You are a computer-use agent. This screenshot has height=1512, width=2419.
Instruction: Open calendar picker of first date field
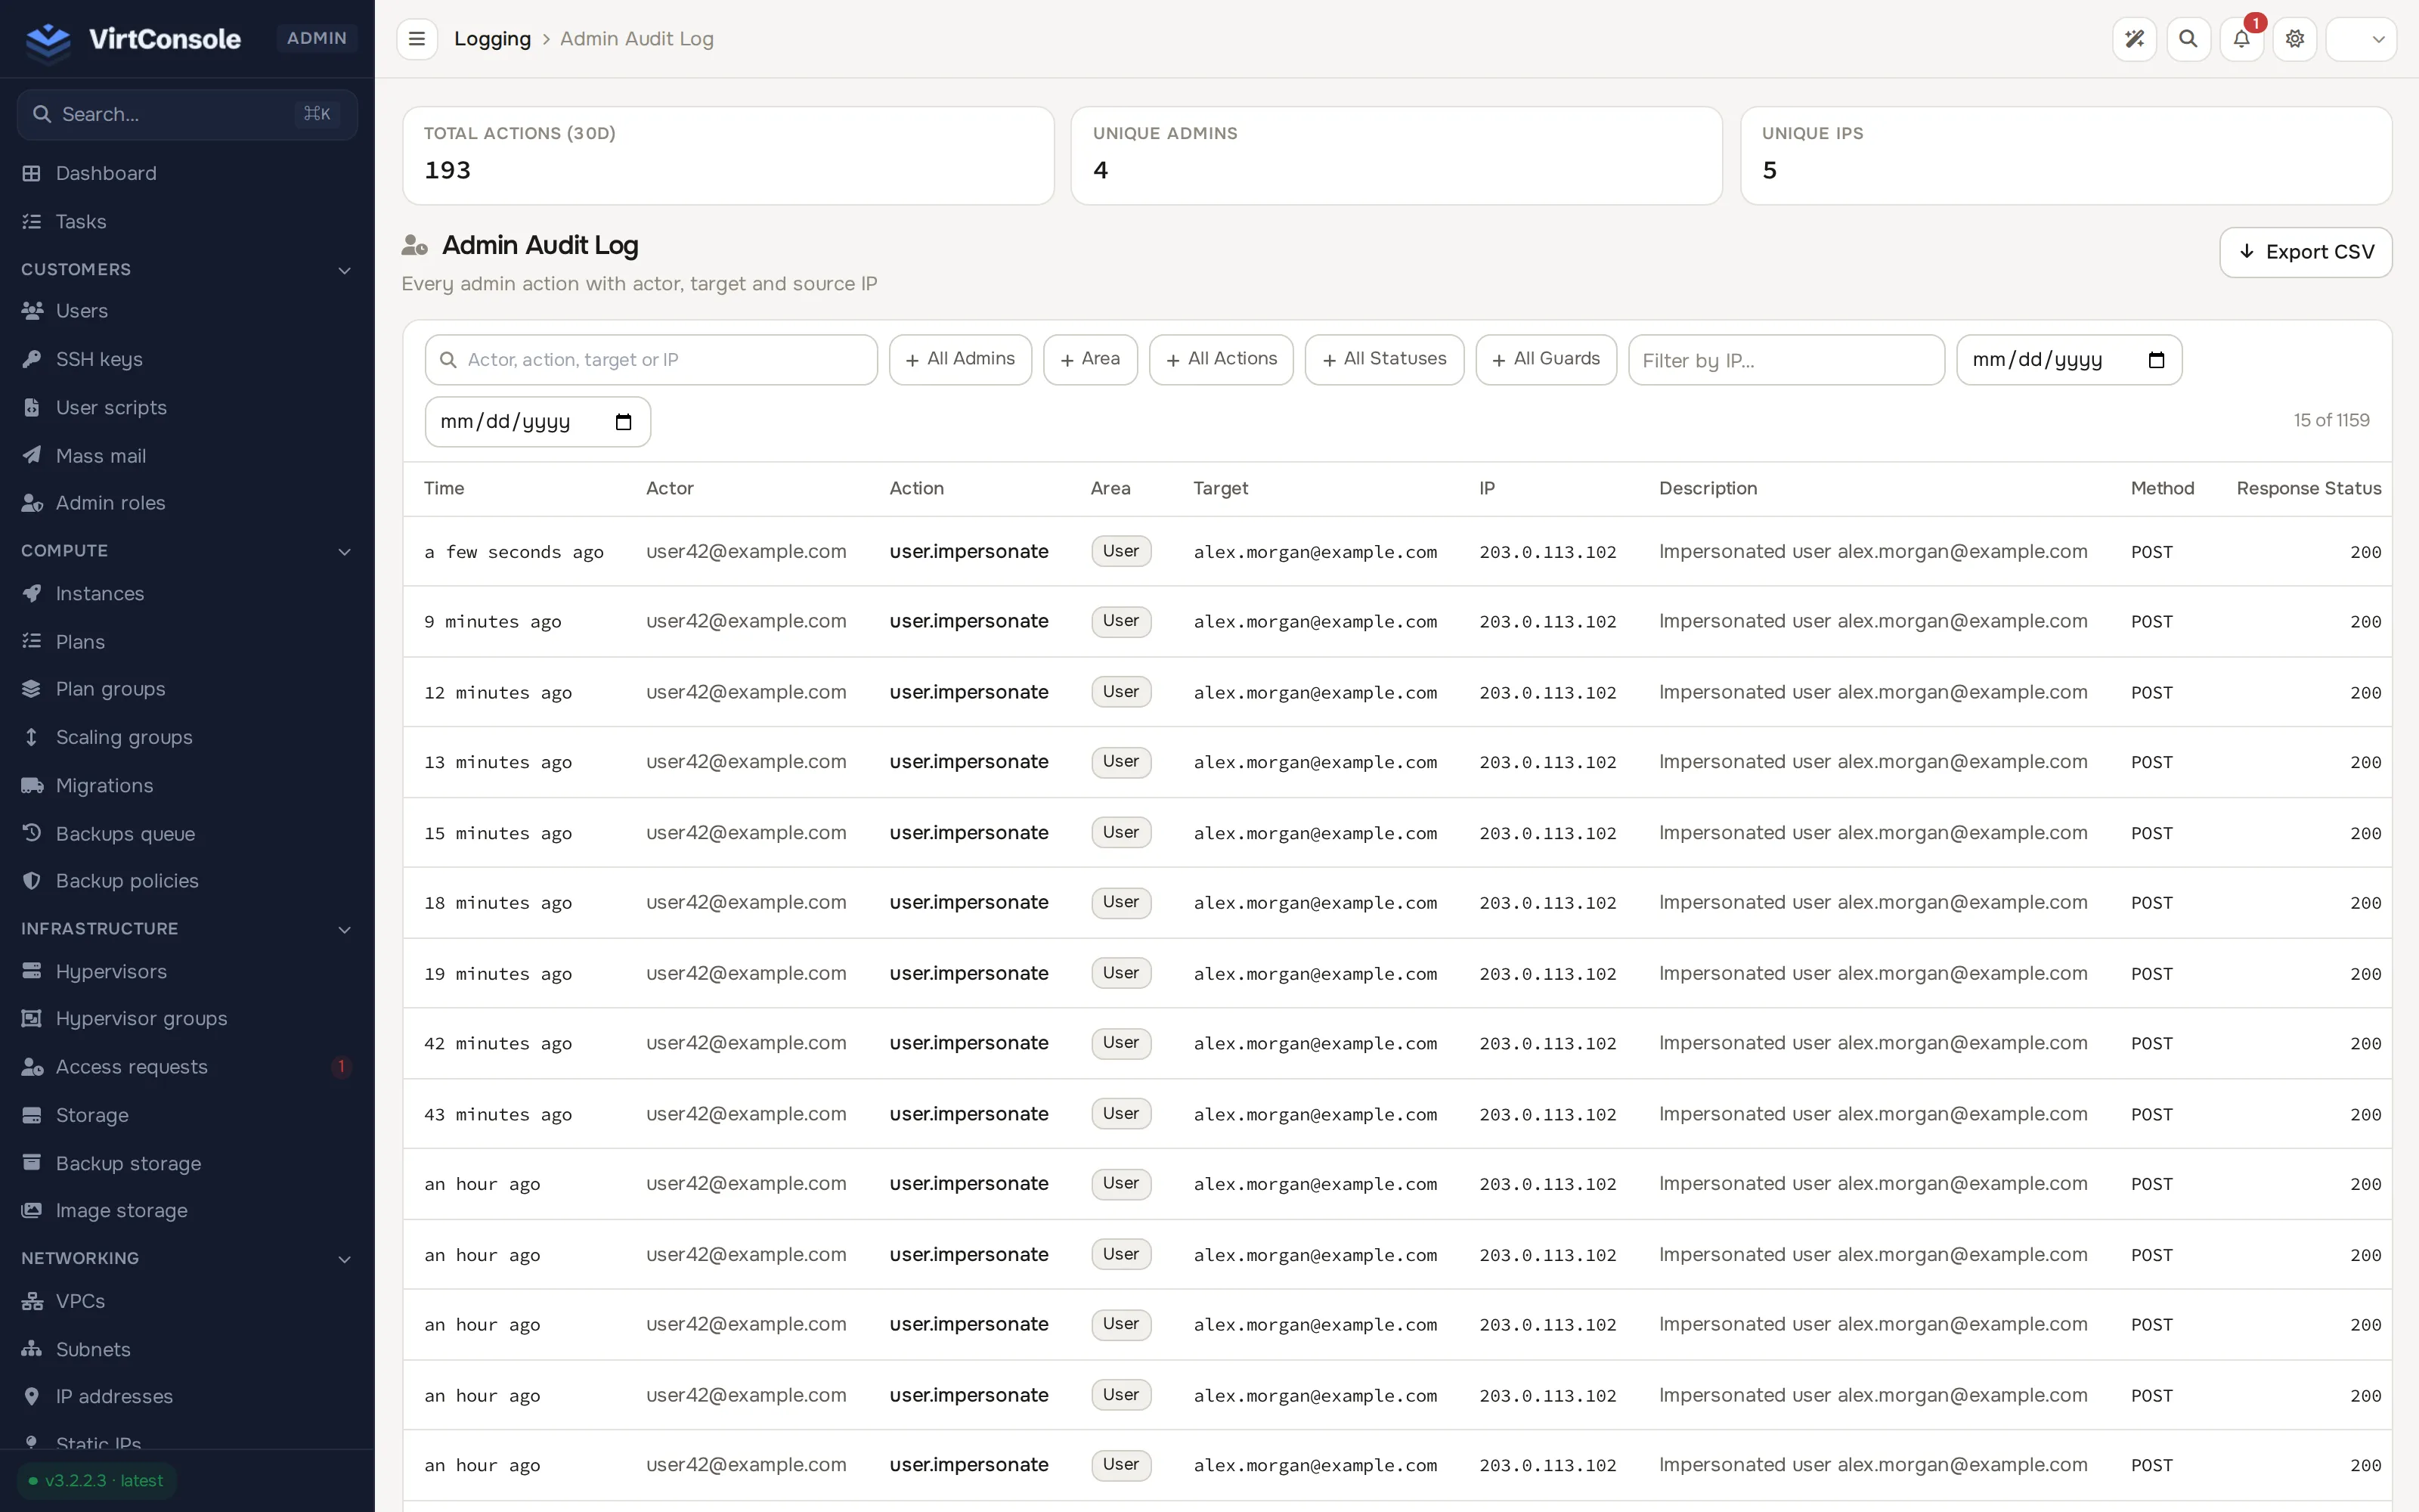(2156, 360)
